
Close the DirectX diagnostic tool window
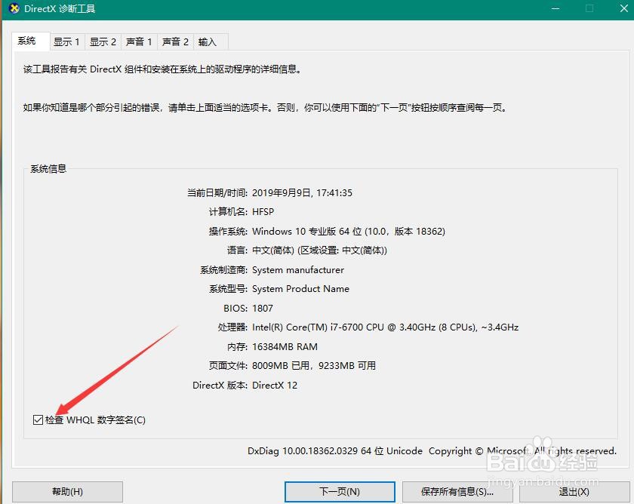624,8
